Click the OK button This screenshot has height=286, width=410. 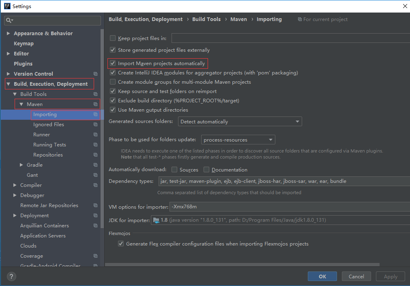(x=322, y=276)
